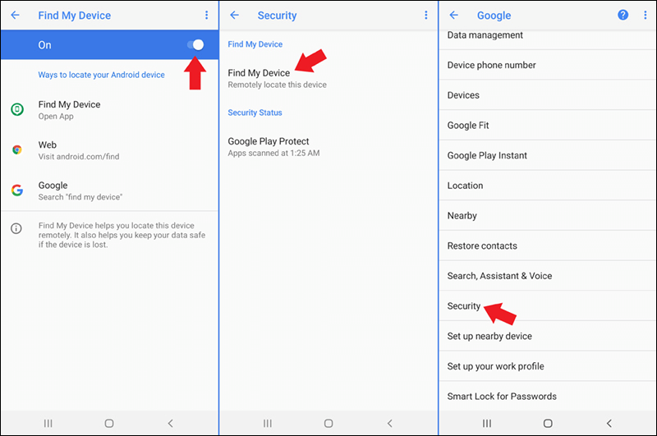Tap recent apps button under Find My Device screen
The height and width of the screenshot is (436, 657).
point(48,424)
